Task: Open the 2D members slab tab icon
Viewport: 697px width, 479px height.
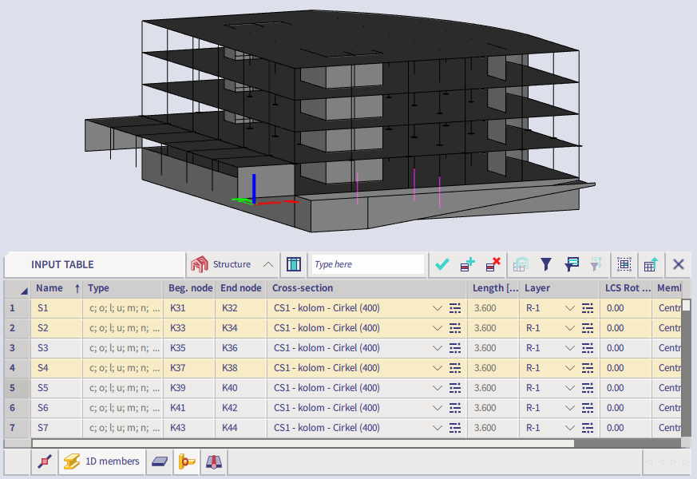Action: point(160,461)
